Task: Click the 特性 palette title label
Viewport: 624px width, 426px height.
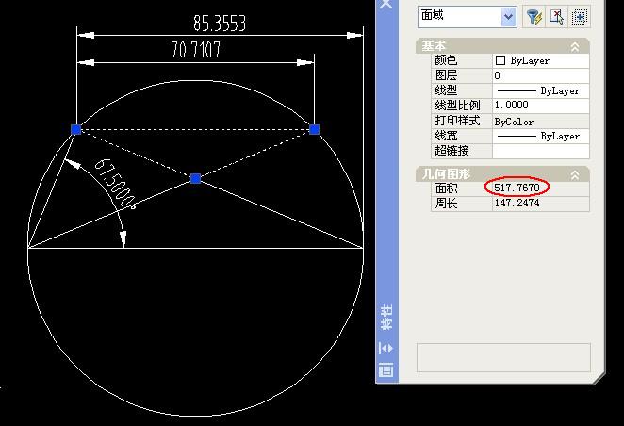Action: (x=386, y=317)
